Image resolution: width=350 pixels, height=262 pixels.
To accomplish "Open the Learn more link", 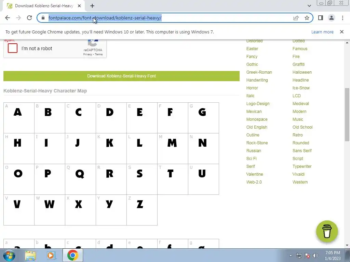I will click(322, 32).
